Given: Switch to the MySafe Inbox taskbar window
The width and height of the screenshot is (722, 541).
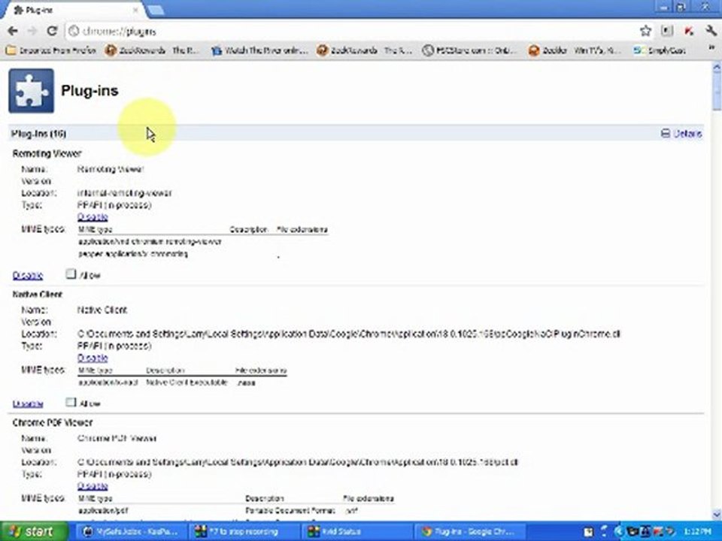Looking at the screenshot, I should pyautogui.click(x=131, y=532).
